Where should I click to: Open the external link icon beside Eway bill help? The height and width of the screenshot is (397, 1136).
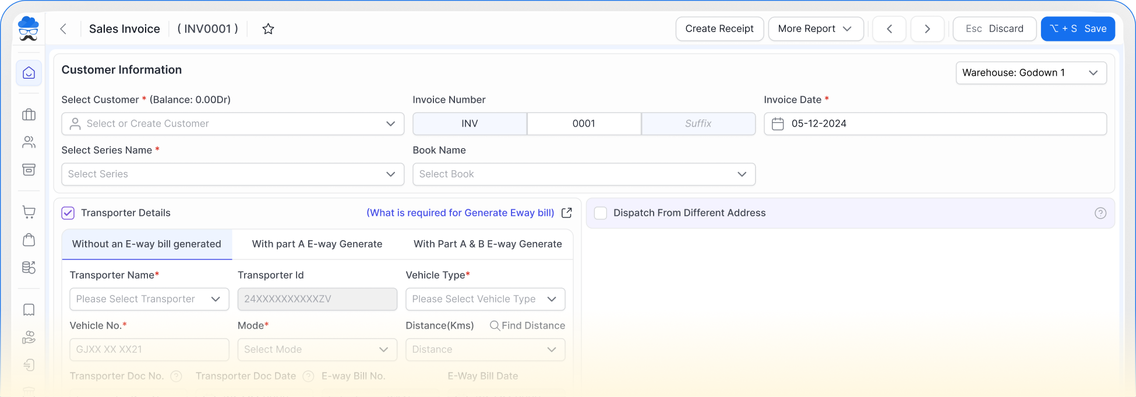pyautogui.click(x=566, y=213)
